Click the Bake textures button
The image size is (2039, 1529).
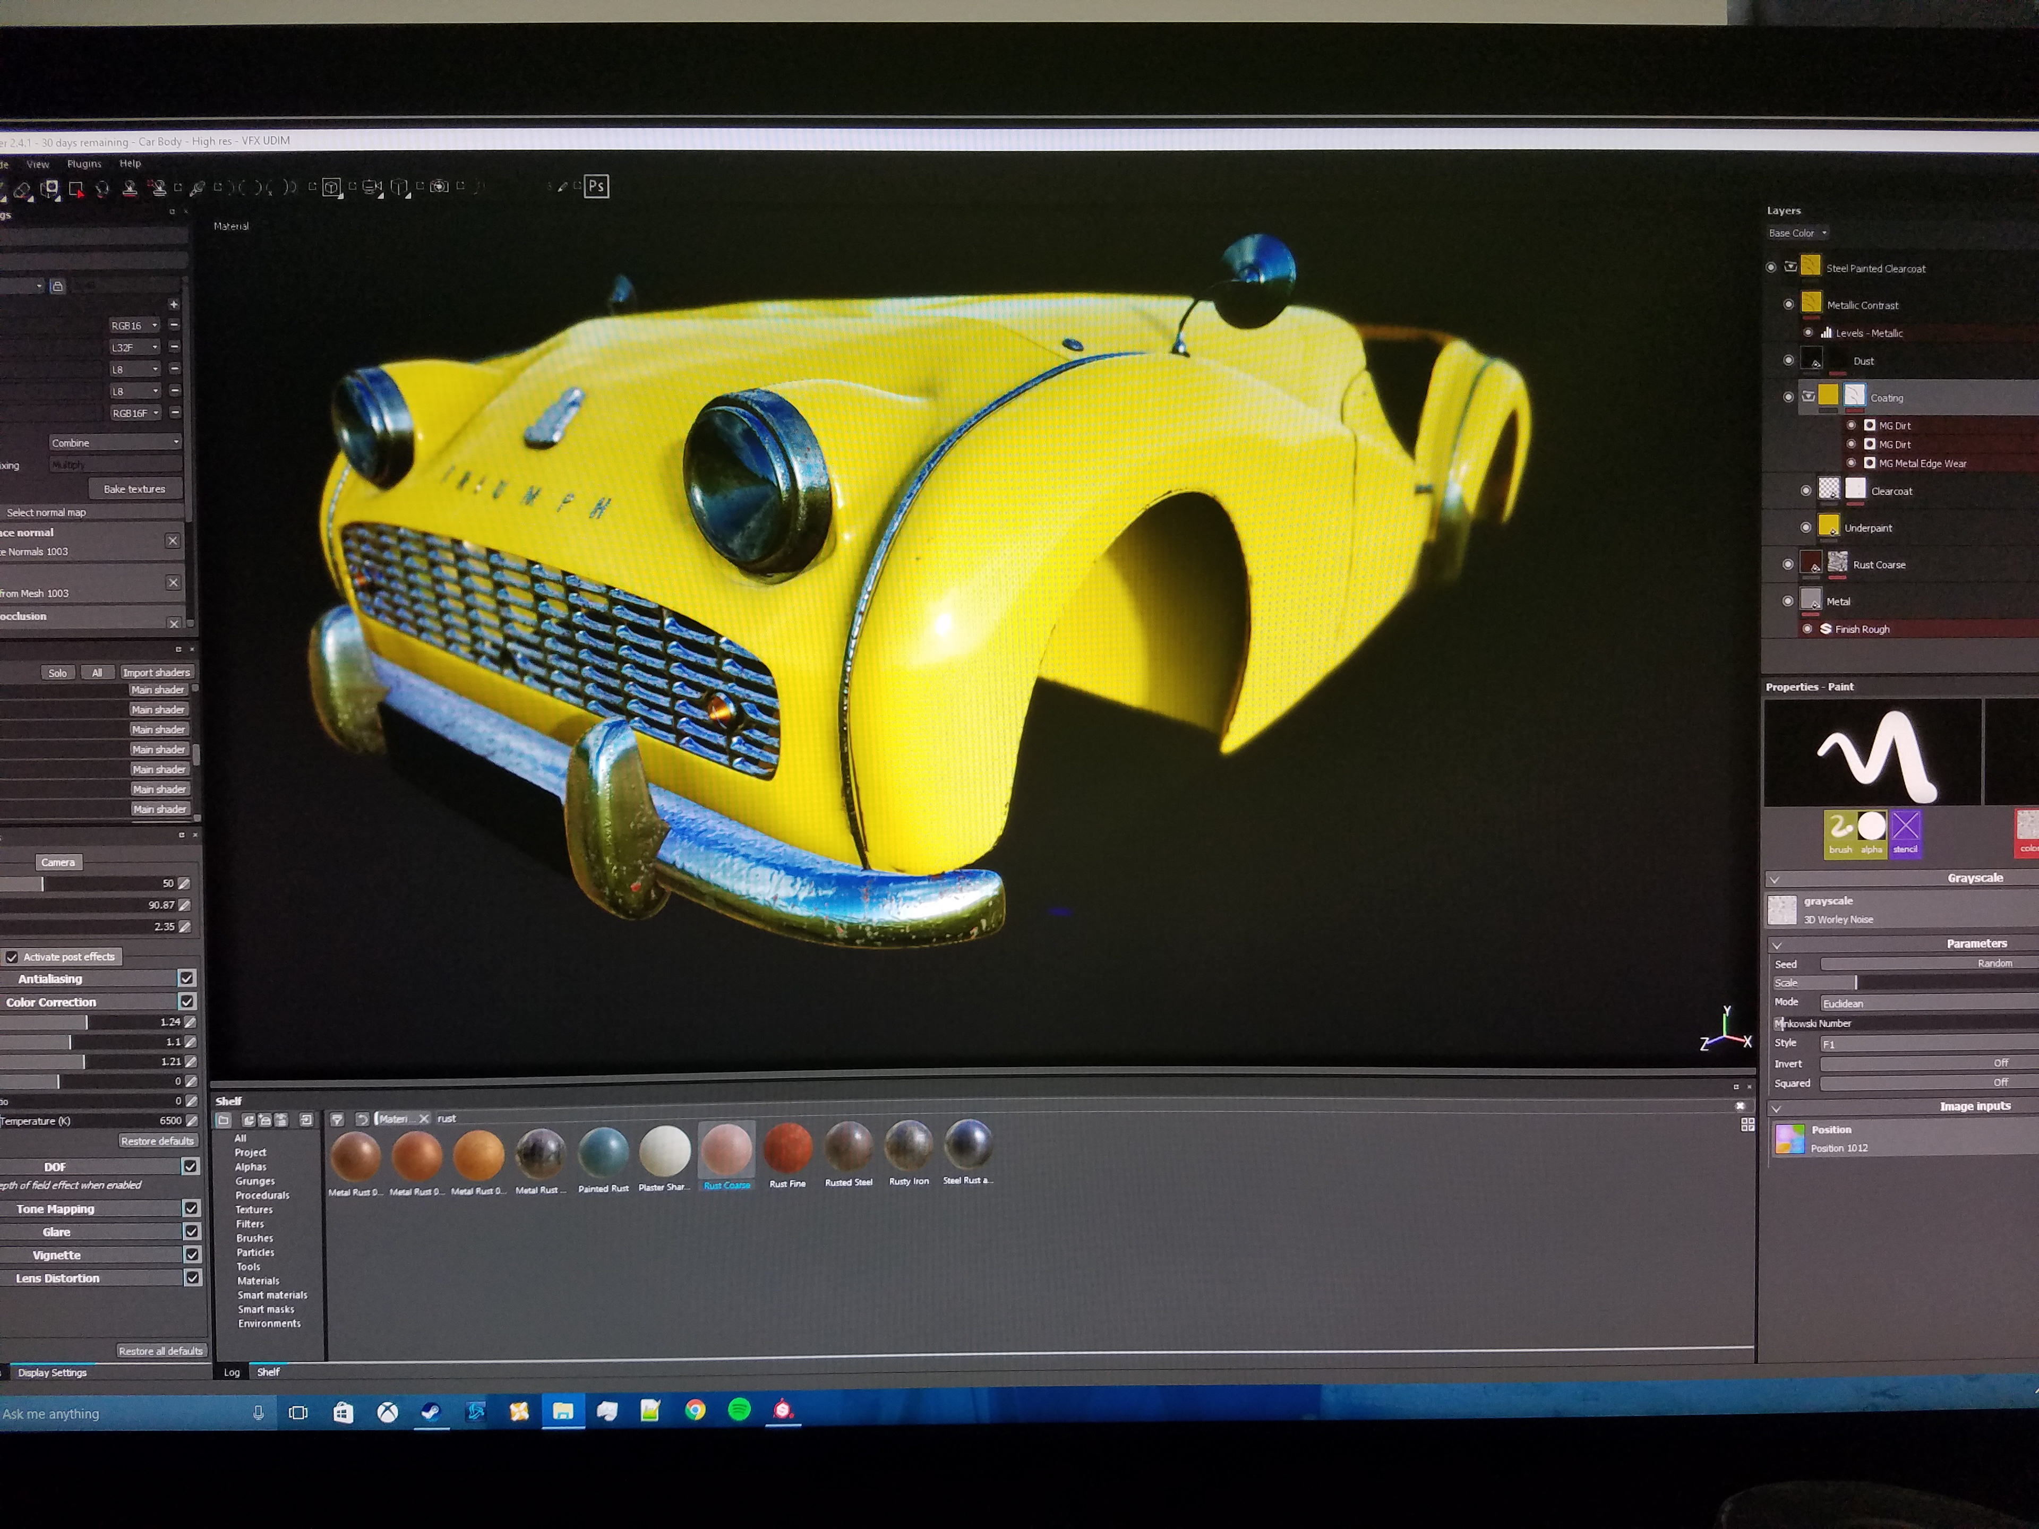(x=134, y=488)
